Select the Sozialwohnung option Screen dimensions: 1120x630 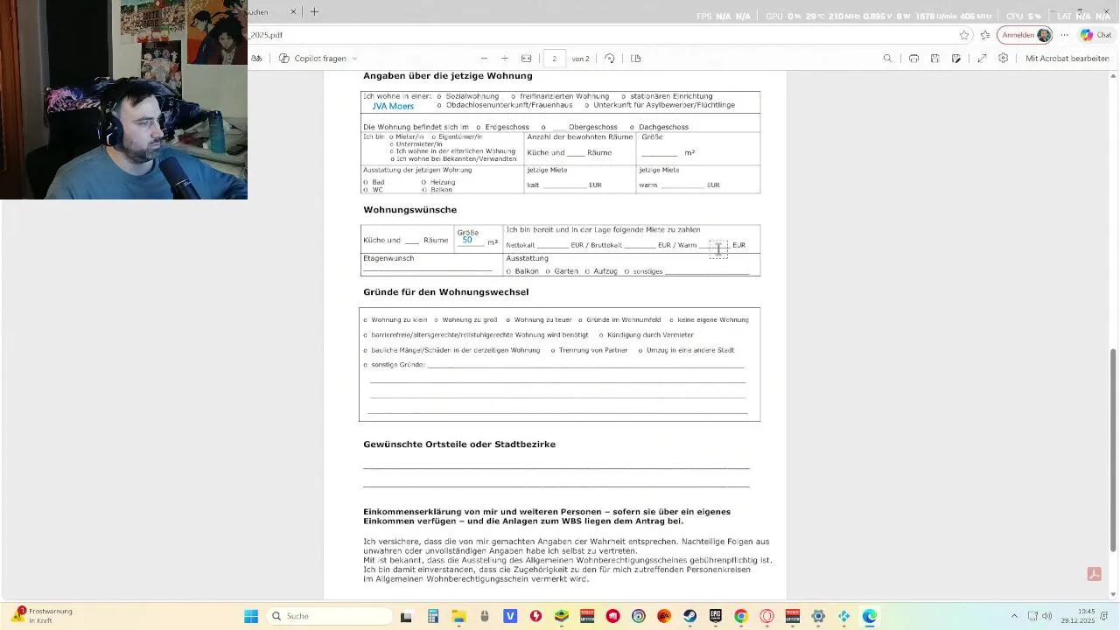(x=439, y=96)
